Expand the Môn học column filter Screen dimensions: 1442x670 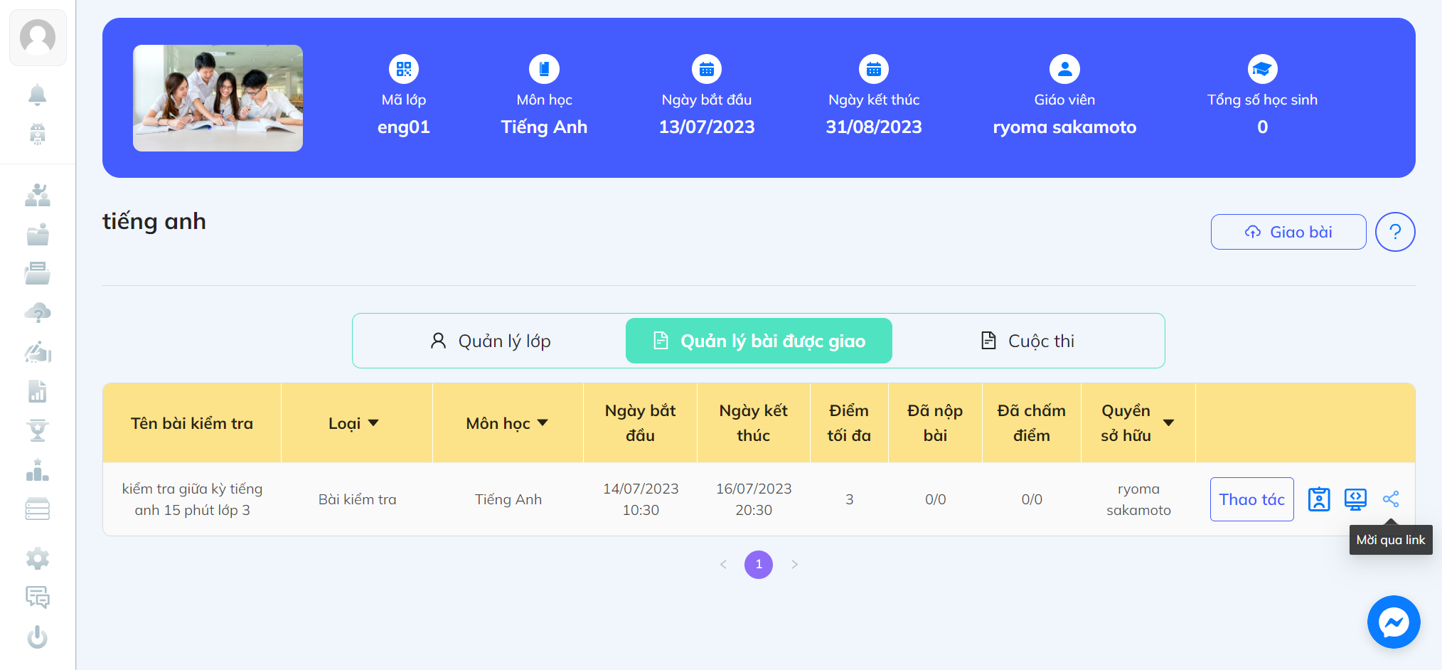coord(543,423)
